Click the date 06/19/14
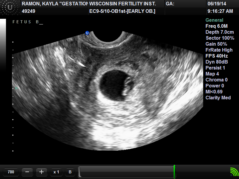 [x=217, y=4]
